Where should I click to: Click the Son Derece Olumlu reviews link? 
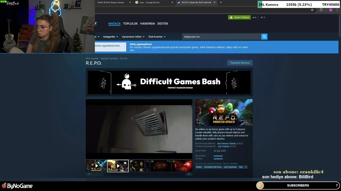pos(226,144)
